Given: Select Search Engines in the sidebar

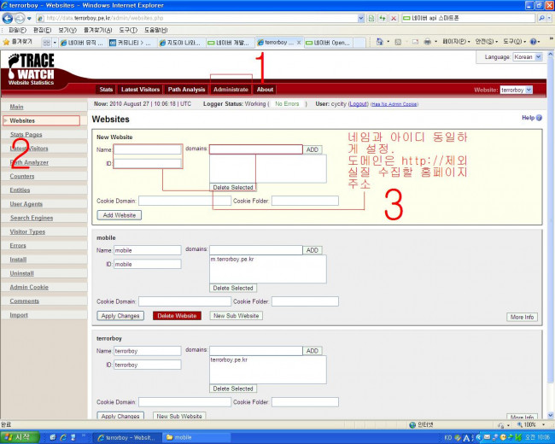Looking at the screenshot, I should click(x=32, y=218).
